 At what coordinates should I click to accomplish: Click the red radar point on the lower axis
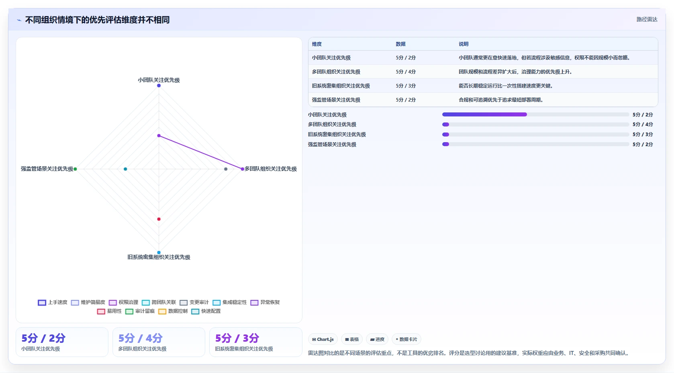[x=159, y=219]
